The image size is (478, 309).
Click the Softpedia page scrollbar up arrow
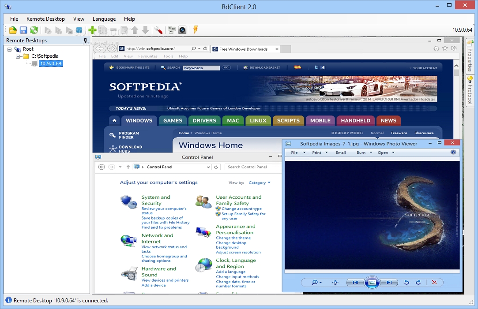[456, 66]
